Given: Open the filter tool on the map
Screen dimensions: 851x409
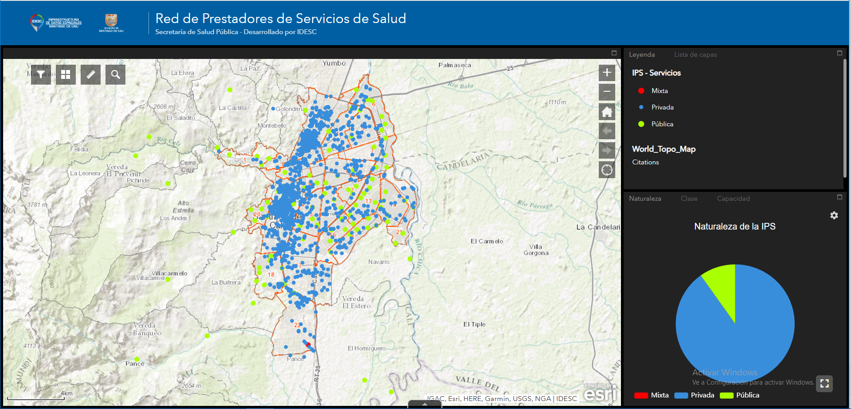Looking at the screenshot, I should tap(41, 74).
